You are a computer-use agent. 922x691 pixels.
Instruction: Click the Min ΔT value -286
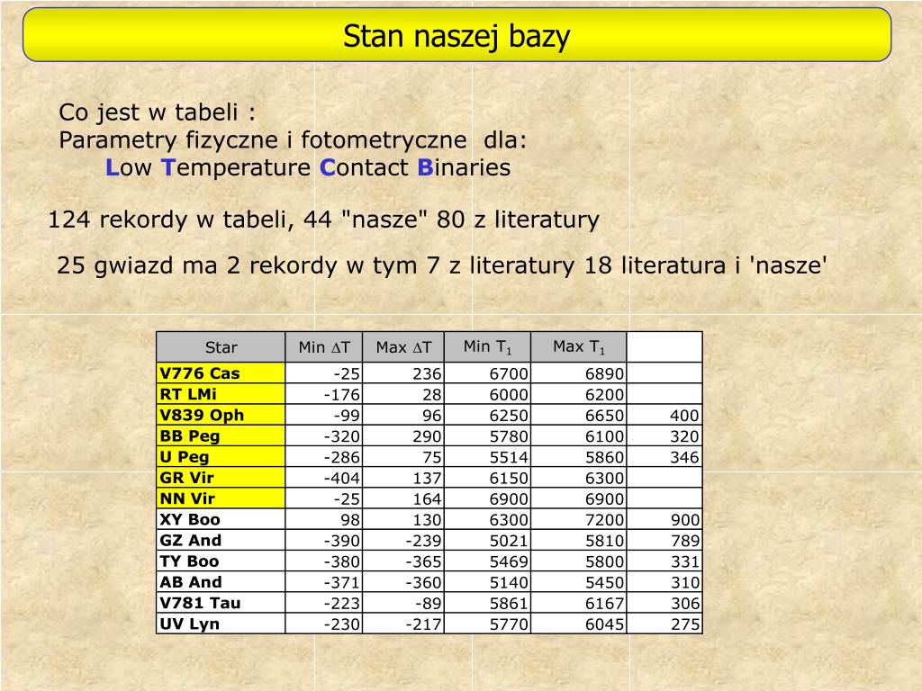click(341, 457)
